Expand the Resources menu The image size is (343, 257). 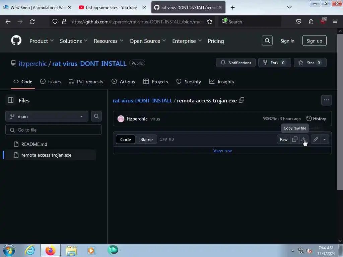(x=109, y=41)
